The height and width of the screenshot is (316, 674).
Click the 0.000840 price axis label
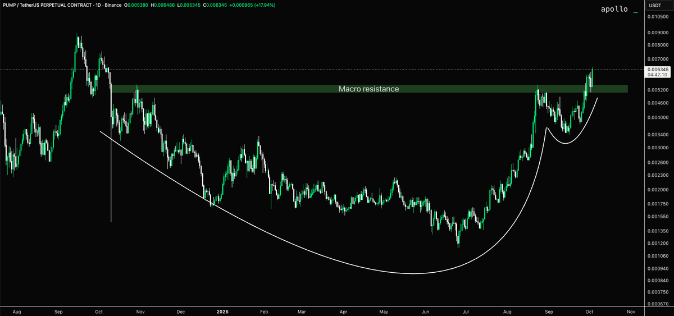[x=657, y=280]
